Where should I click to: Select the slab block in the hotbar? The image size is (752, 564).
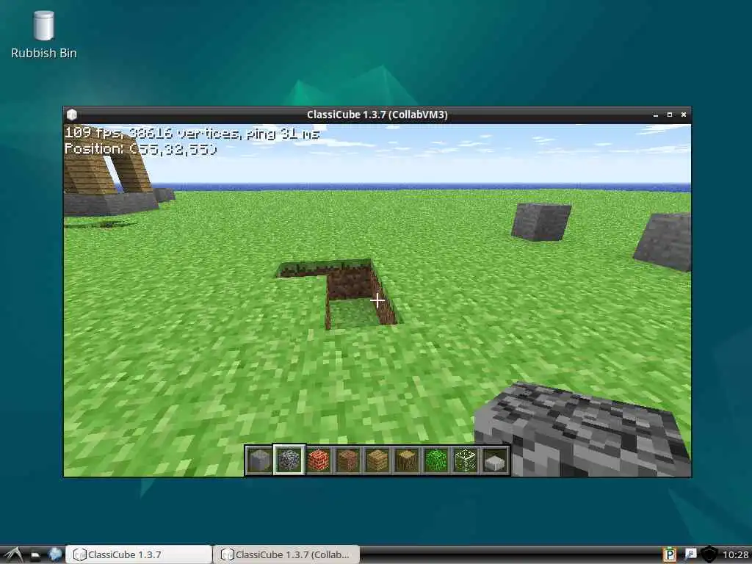(495, 460)
